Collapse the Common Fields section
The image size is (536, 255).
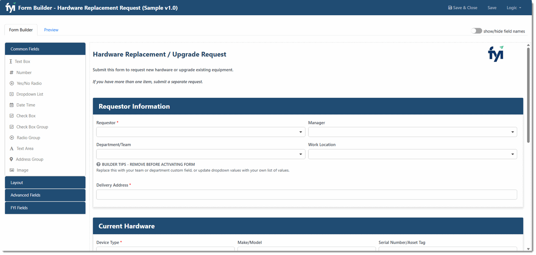point(45,49)
